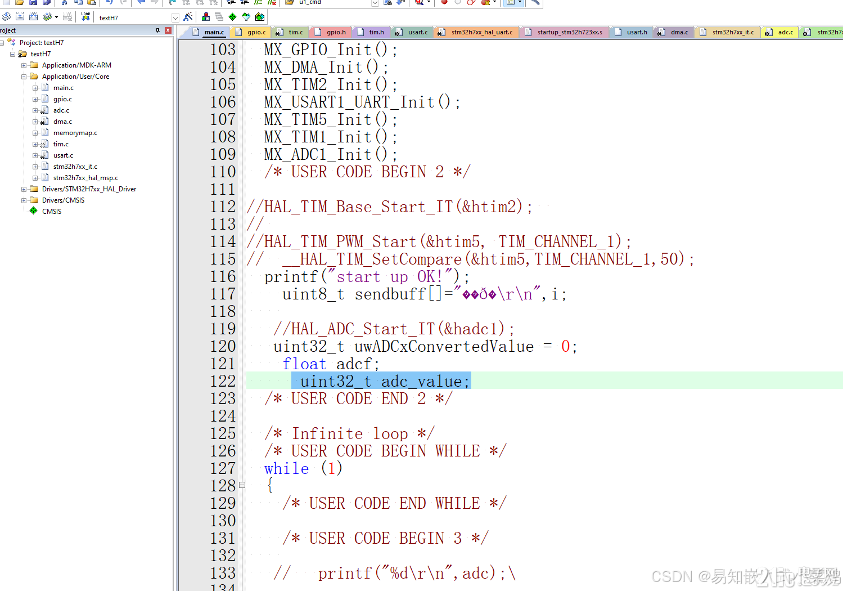
Task: Click the Batch build icon
Action: click(x=47, y=17)
